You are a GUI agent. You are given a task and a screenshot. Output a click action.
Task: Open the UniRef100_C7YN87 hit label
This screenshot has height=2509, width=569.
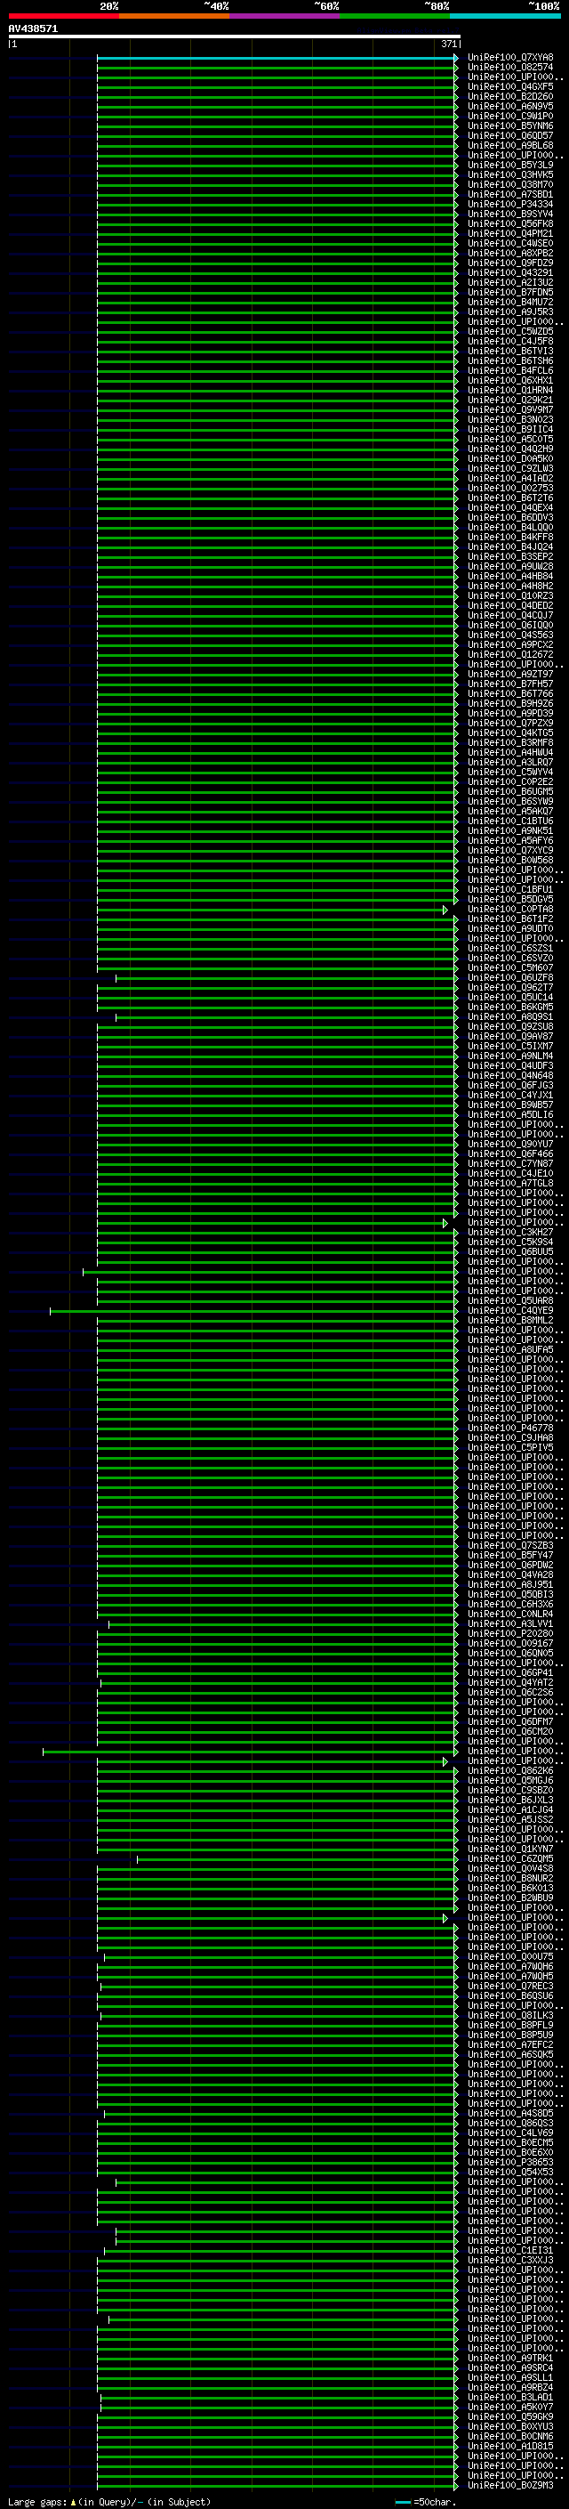point(510,1164)
